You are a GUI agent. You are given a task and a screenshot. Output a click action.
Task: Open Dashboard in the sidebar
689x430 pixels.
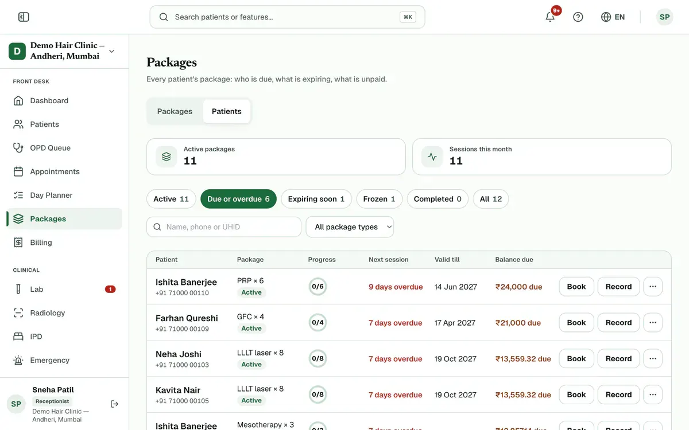pyautogui.click(x=64, y=100)
